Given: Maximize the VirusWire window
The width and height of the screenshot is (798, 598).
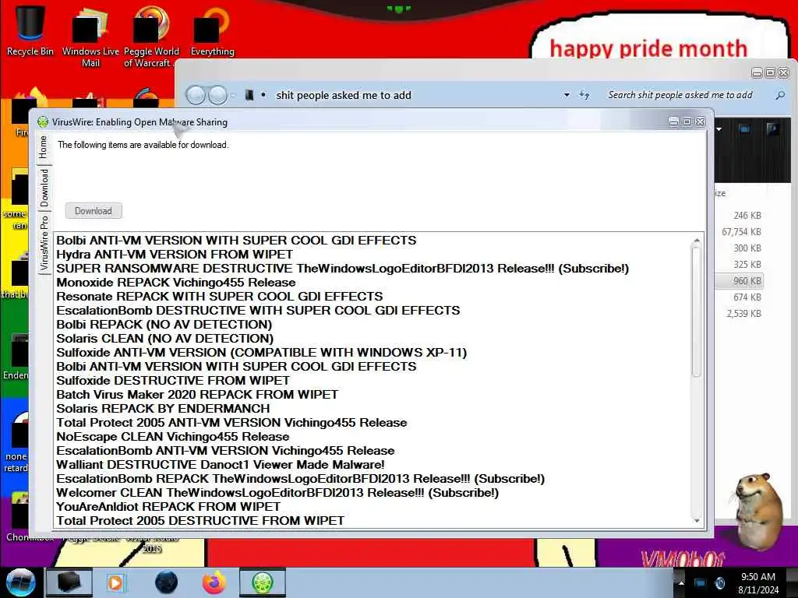Looking at the screenshot, I should click(x=687, y=122).
